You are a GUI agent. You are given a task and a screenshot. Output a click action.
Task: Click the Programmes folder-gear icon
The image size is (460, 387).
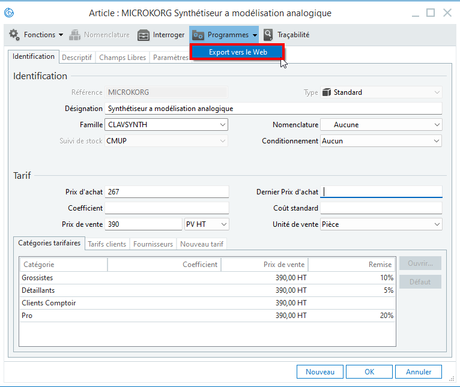pos(198,35)
